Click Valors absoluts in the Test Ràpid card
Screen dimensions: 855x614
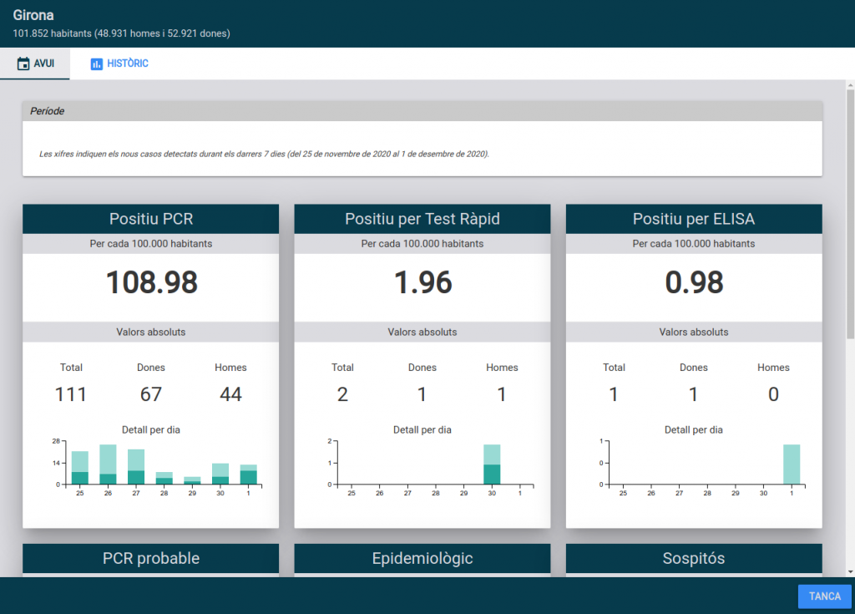tap(422, 332)
